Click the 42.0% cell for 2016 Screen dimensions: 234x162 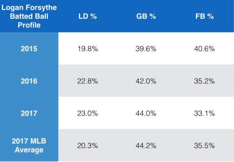click(146, 81)
